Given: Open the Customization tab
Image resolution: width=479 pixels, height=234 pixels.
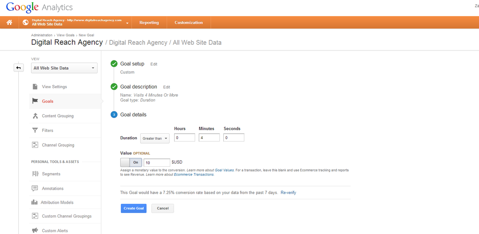Looking at the screenshot, I should coord(189,23).
